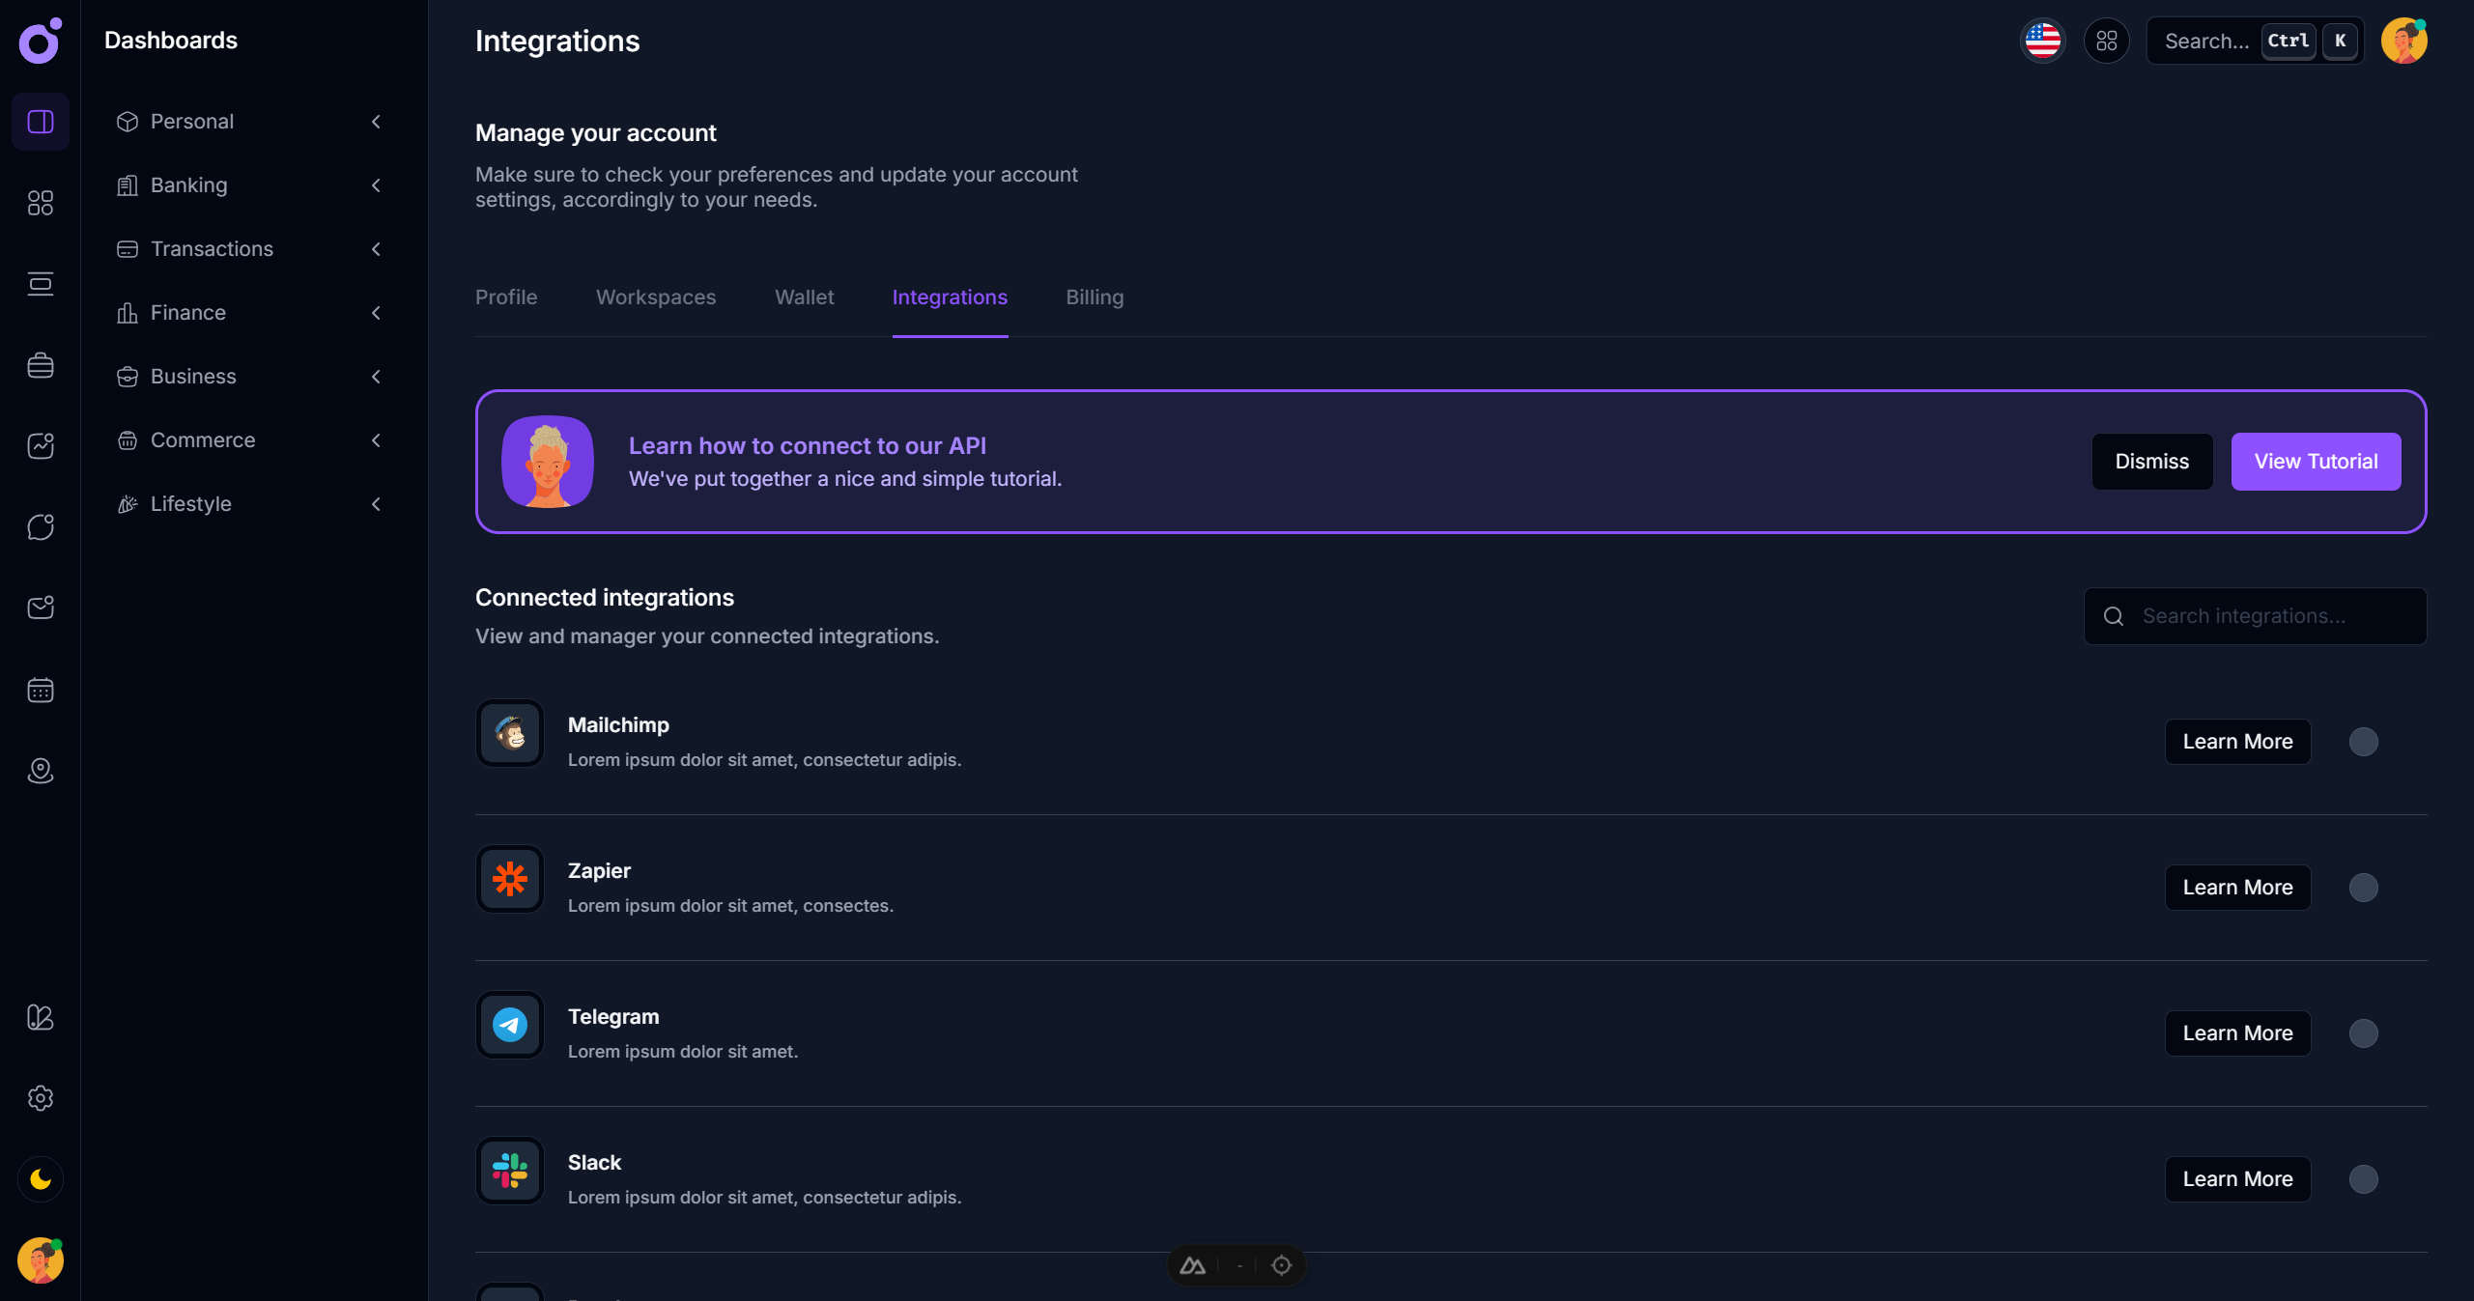Expand the Personal section
The width and height of the screenshot is (2474, 1301).
pyautogui.click(x=376, y=122)
